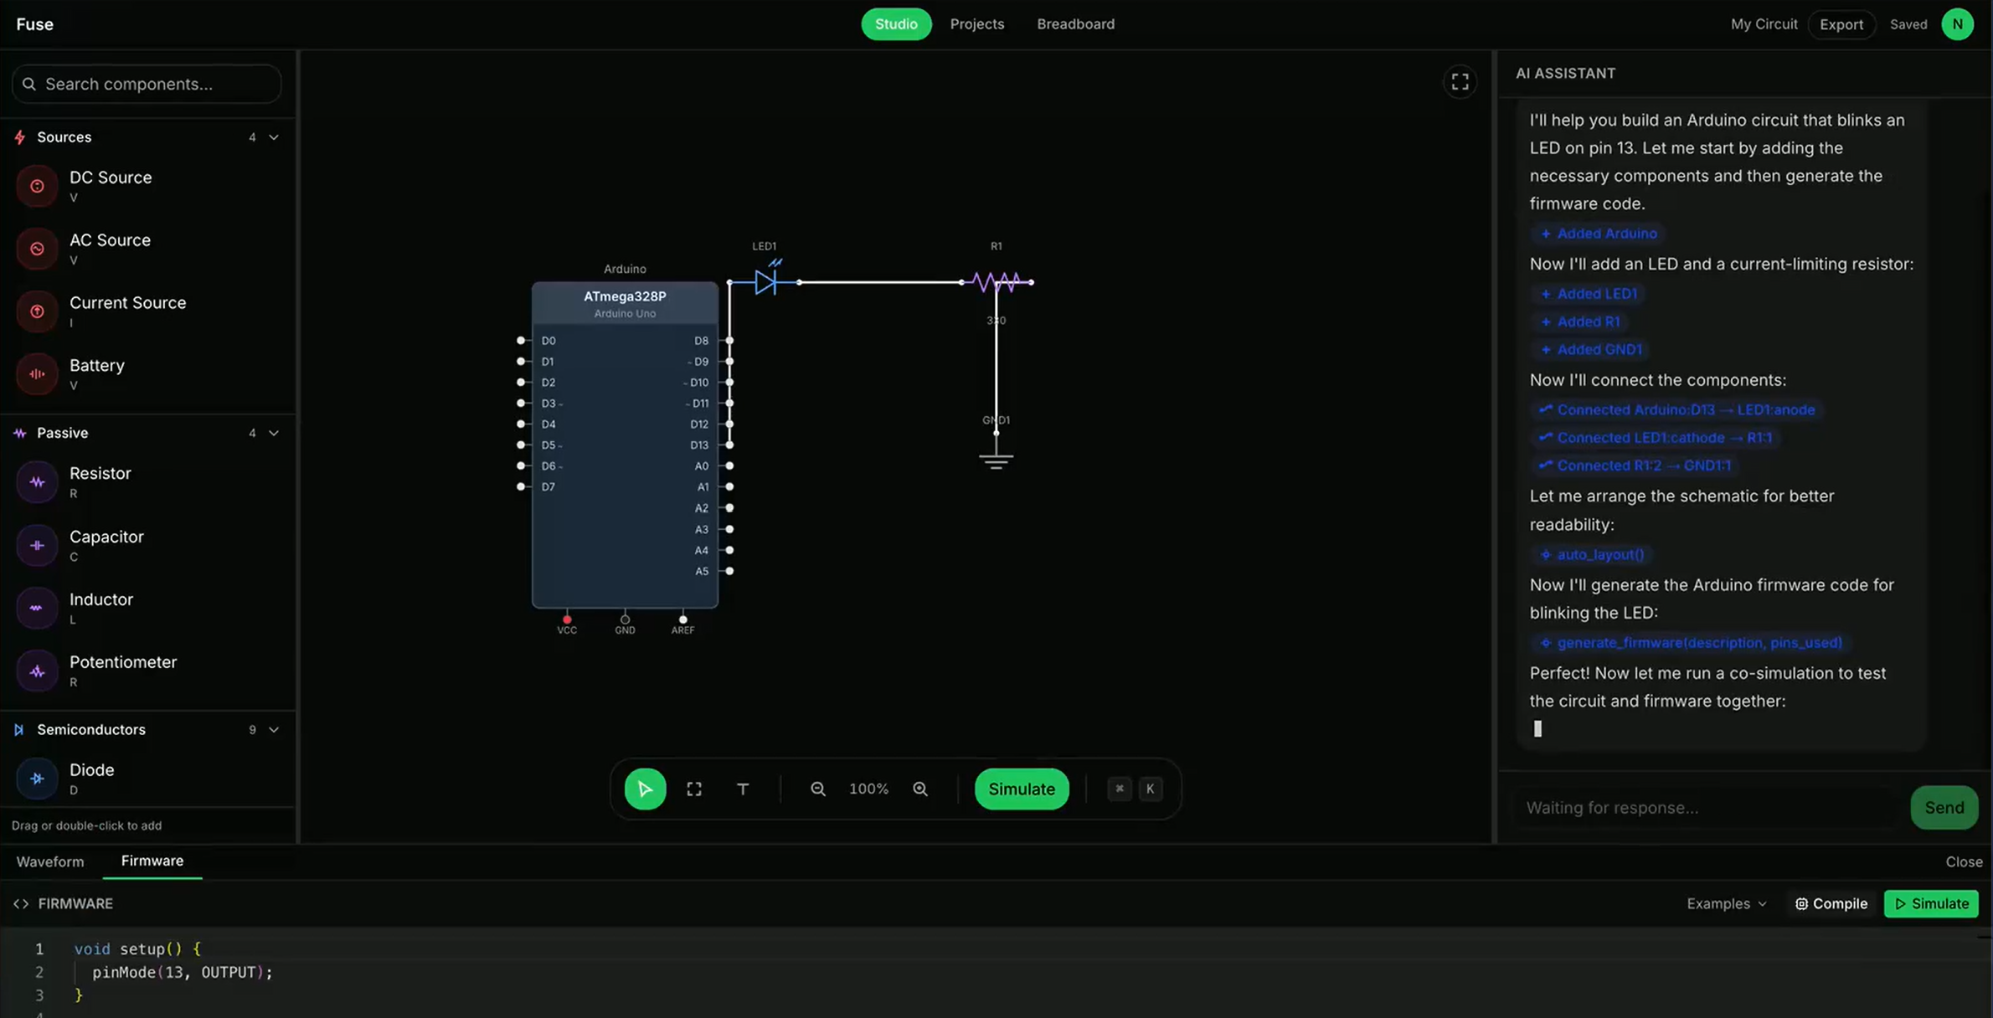Click the Export button
The height and width of the screenshot is (1018, 1993).
[1841, 24]
